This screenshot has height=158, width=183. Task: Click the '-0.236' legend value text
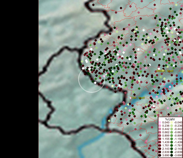tap(178, 126)
